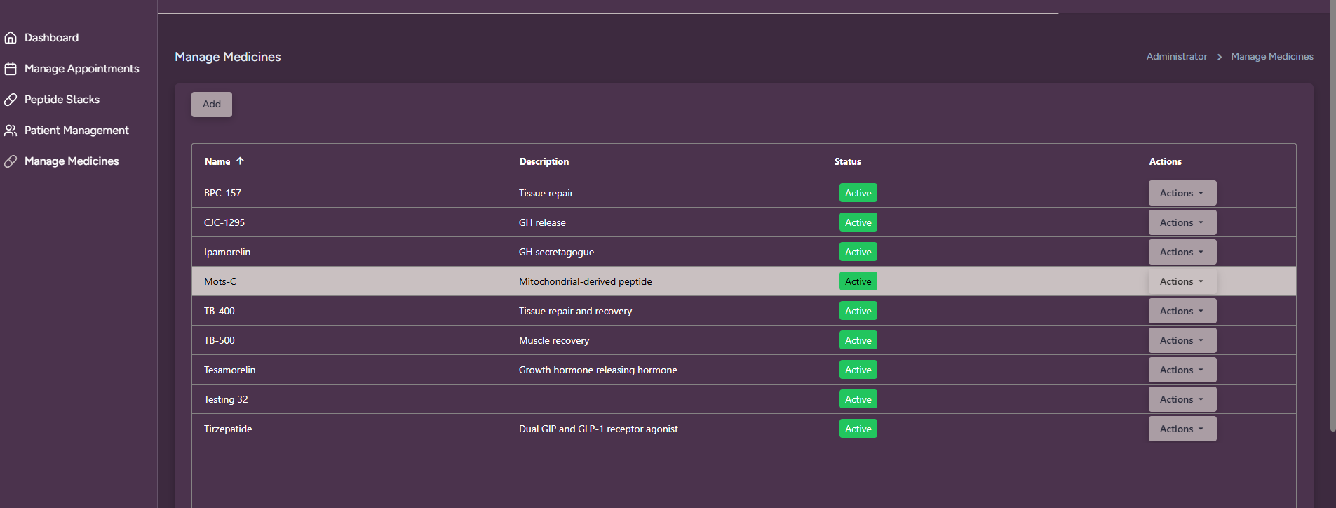Go to Peptide Stacks in sidebar
Image resolution: width=1336 pixels, height=508 pixels.
click(x=62, y=100)
